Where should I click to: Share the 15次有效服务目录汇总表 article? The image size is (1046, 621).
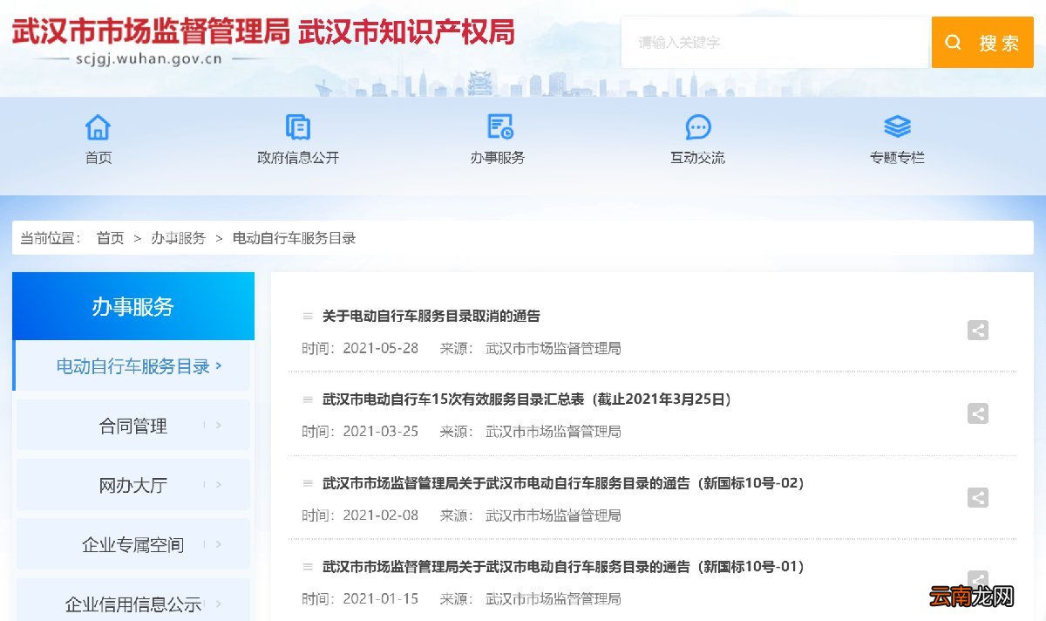pos(978,414)
